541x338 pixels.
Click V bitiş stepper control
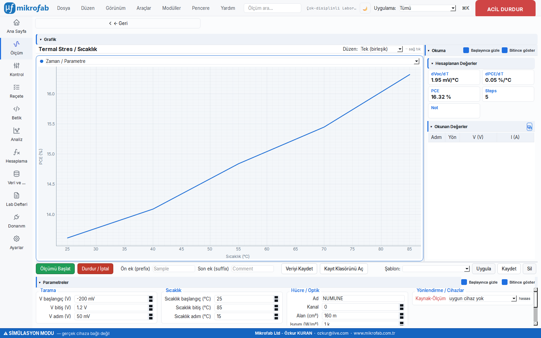tap(151, 308)
